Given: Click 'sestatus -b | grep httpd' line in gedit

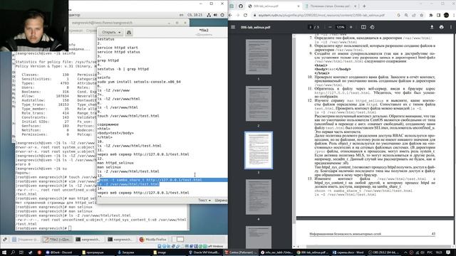Looking at the screenshot, I should (123, 69).
